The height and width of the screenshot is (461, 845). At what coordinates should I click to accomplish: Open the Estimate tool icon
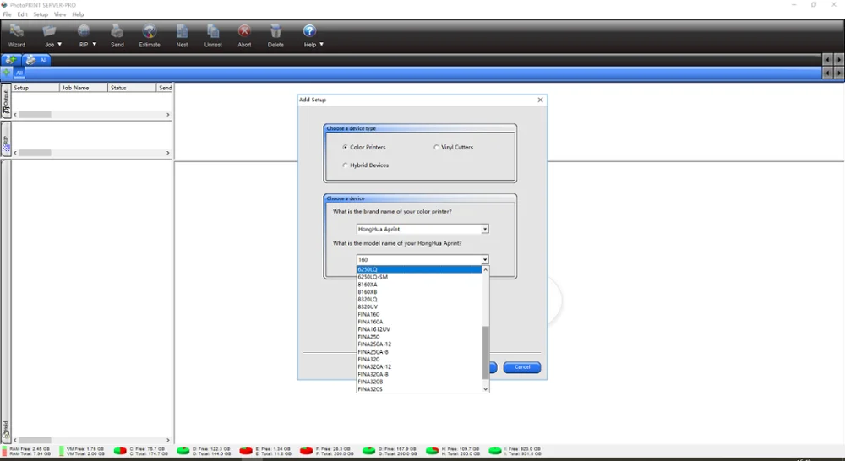150,31
